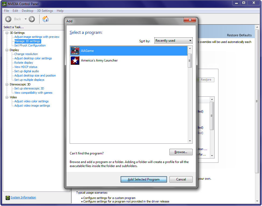262x206 pixels.
Task: Open the Edit menu
Action: coord(15,11)
